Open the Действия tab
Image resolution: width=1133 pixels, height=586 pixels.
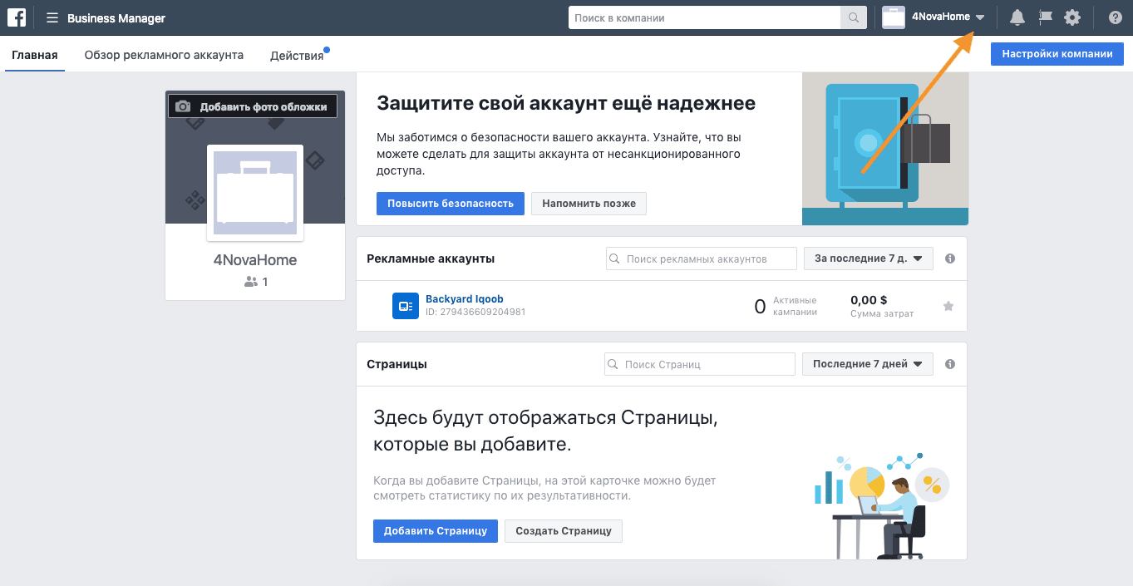[x=297, y=56]
